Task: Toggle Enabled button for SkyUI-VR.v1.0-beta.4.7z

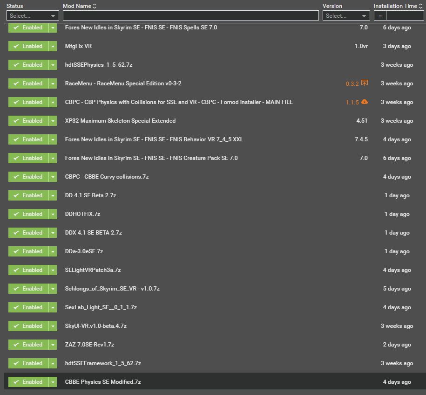Action: 28,326
